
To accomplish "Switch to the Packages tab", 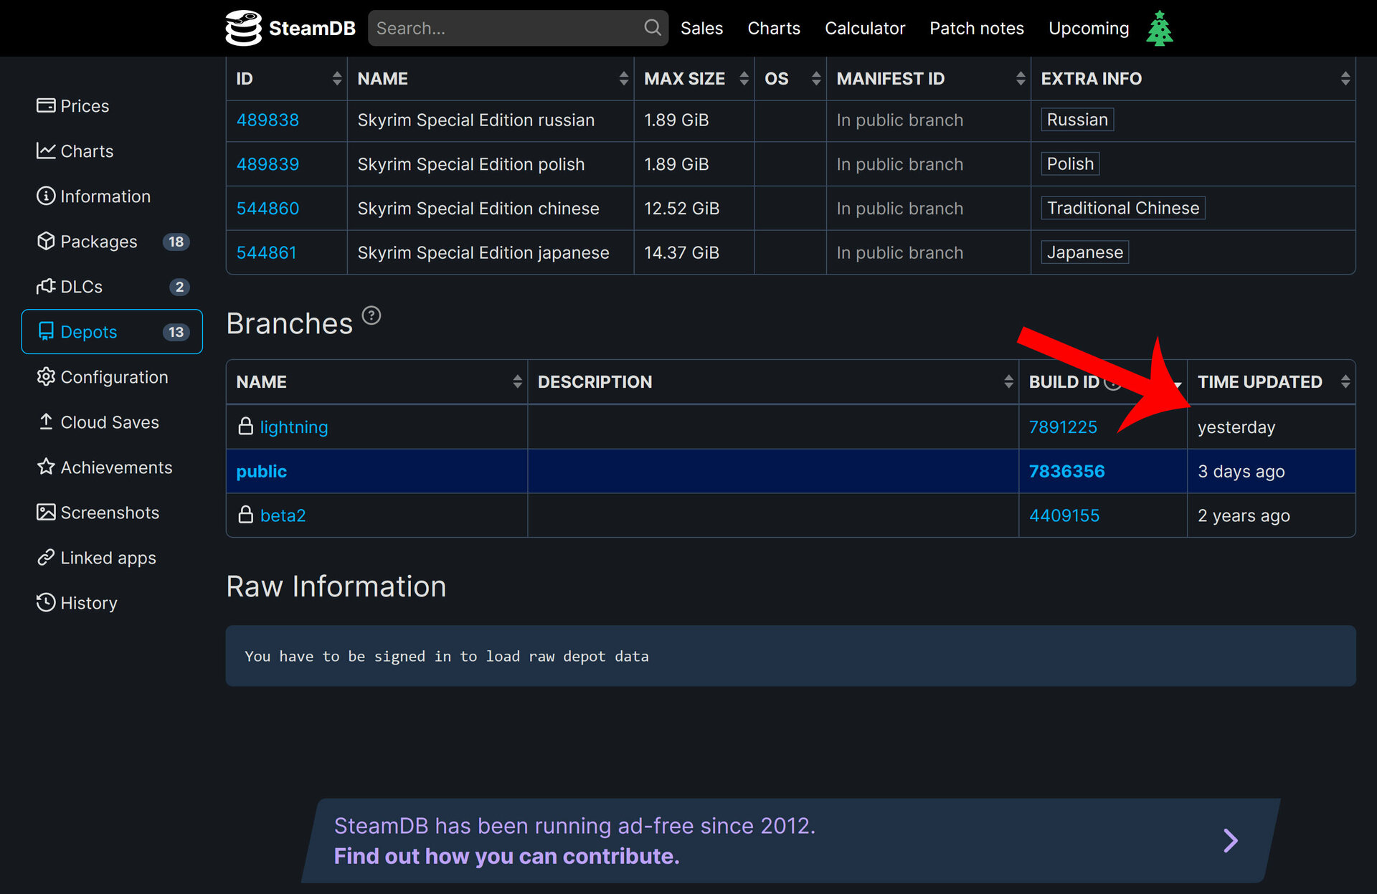I will click(x=113, y=242).
